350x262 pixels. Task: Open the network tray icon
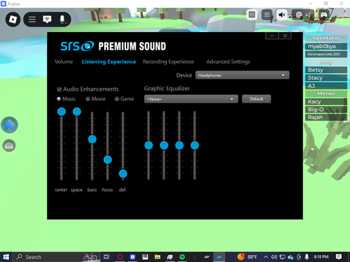point(282,257)
